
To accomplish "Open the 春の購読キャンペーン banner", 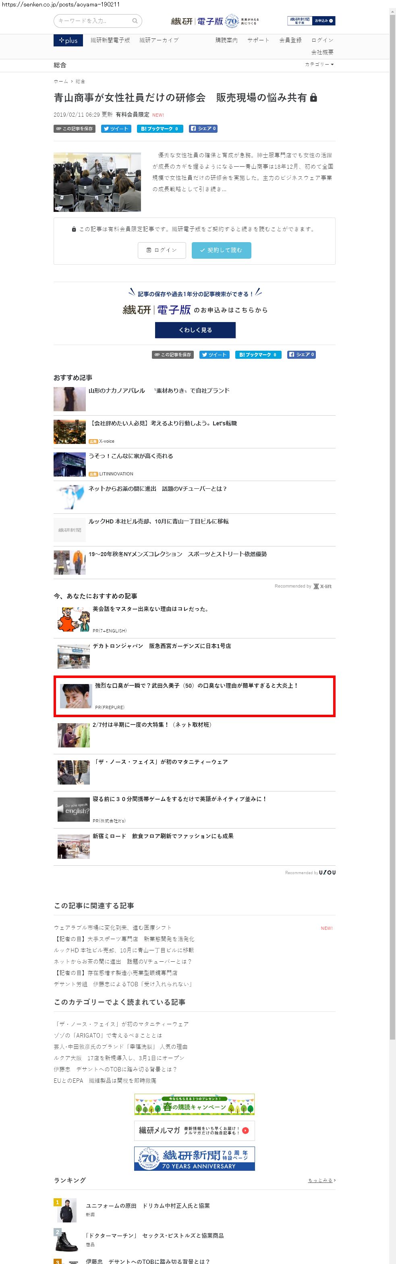I will [195, 1105].
